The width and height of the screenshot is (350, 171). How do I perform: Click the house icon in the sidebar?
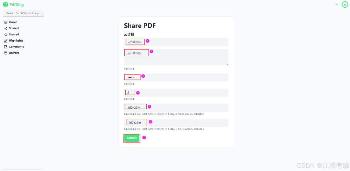(x=6, y=22)
